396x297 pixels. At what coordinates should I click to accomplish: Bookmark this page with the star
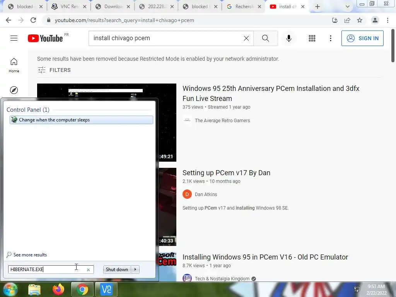click(360, 20)
